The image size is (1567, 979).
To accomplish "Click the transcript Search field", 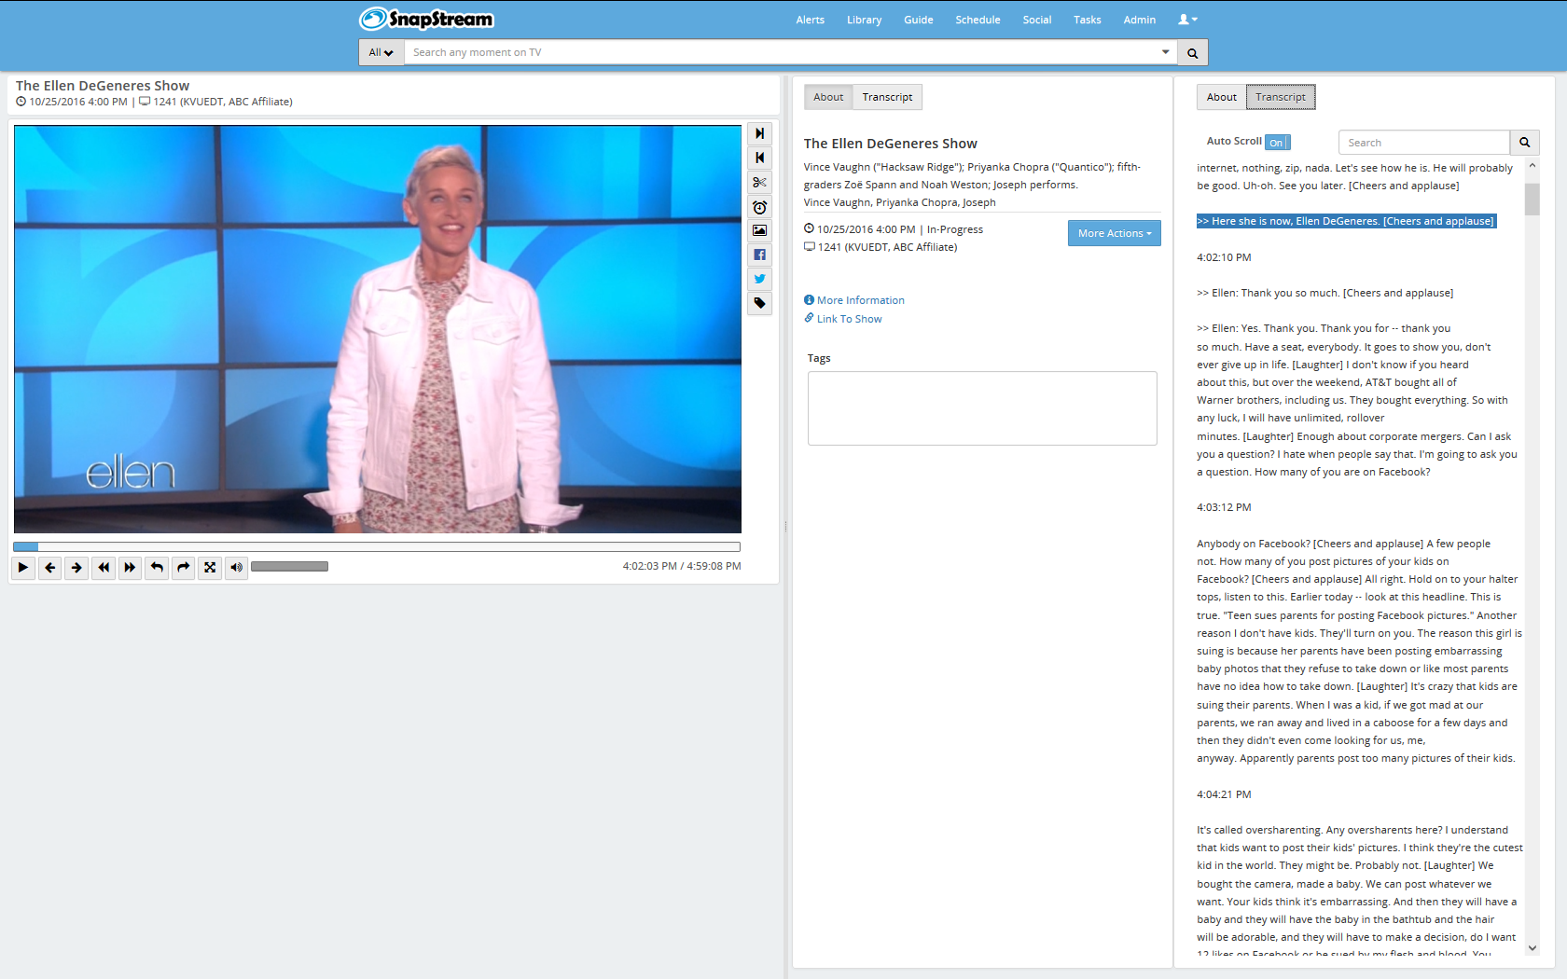I will click(1424, 143).
